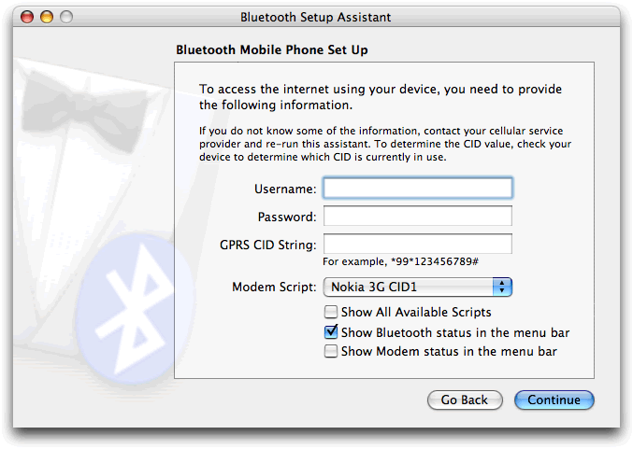Enable Show All Available Scripts checkbox

[330, 312]
